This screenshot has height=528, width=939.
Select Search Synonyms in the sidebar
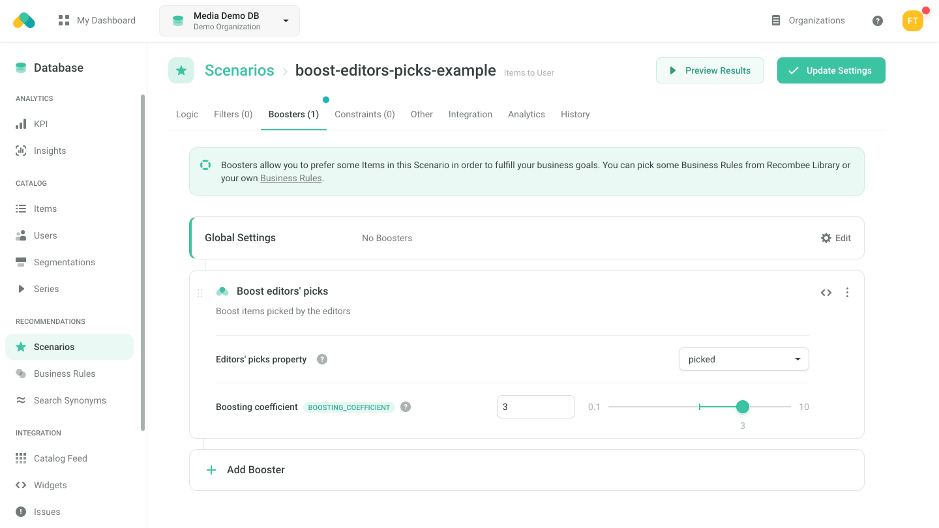coord(70,400)
